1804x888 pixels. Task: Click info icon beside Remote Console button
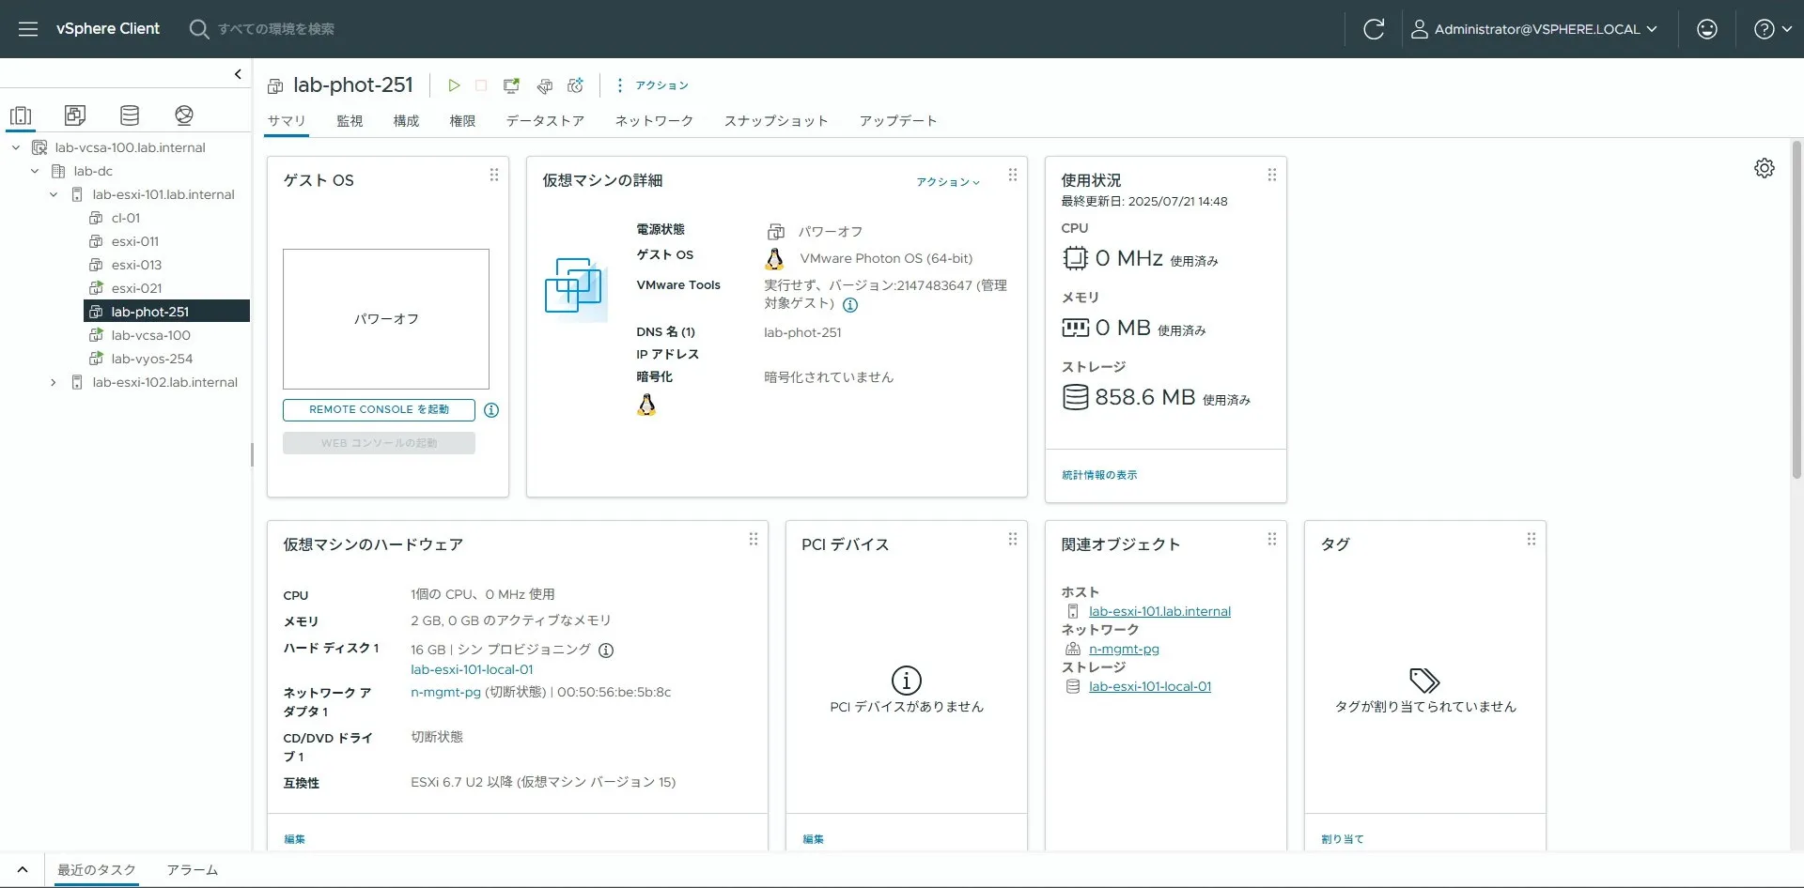point(491,410)
